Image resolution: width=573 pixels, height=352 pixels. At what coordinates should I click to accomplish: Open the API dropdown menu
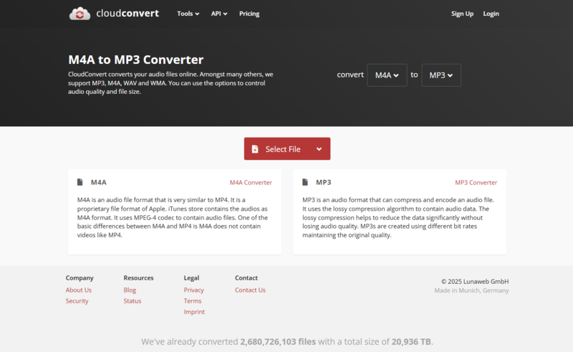pyautogui.click(x=219, y=14)
